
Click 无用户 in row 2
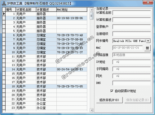coord(21,18)
